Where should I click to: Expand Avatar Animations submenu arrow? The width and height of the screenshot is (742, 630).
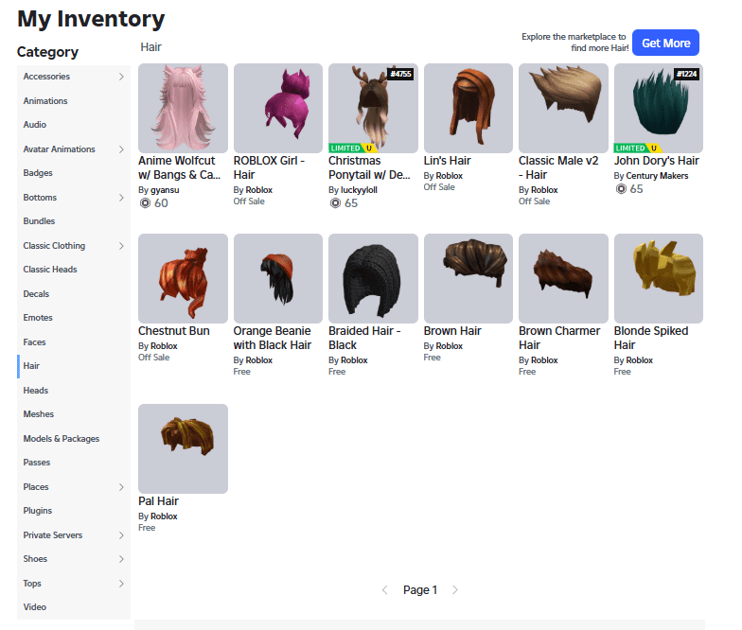coord(121,149)
